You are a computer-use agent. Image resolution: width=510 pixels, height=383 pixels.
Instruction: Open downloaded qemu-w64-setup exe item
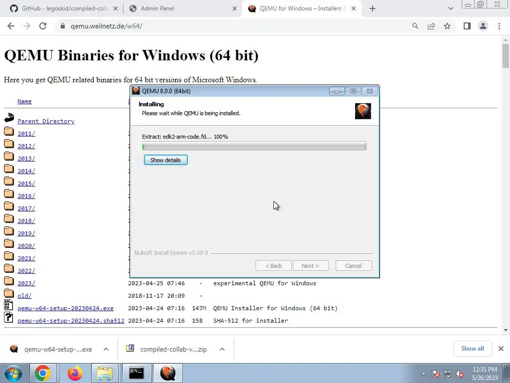51,349
